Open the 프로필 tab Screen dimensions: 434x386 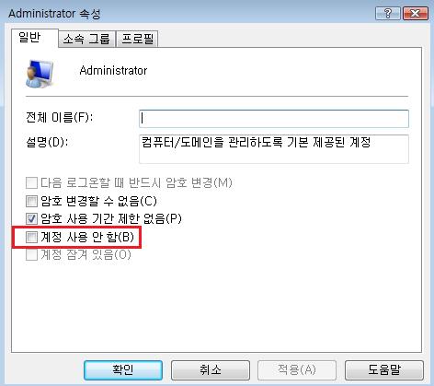[x=137, y=39]
